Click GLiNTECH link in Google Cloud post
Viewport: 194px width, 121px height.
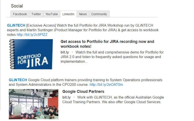[x=18, y=80]
